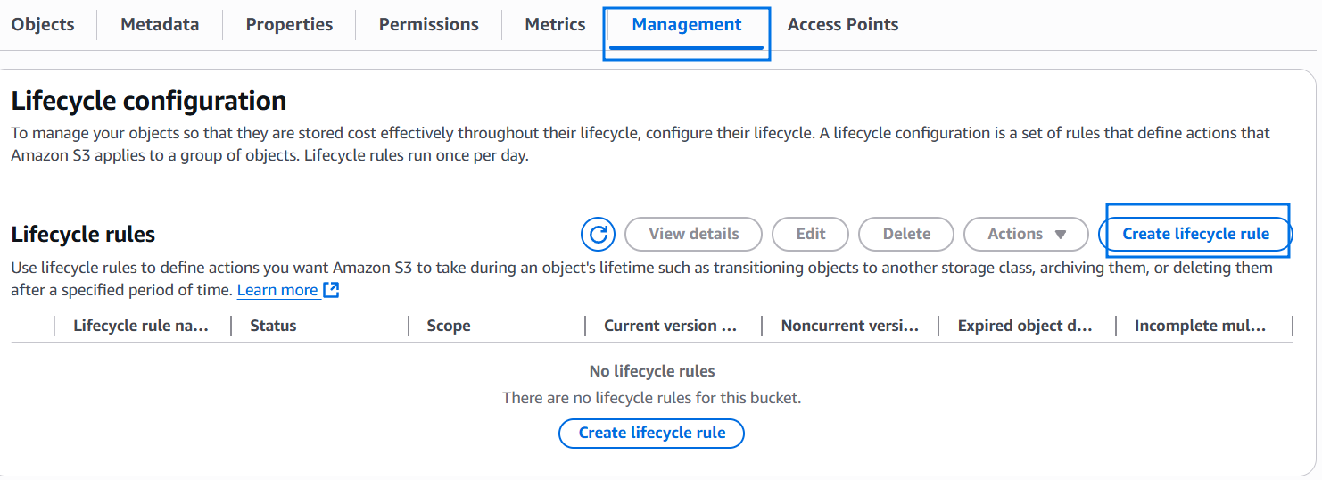Follow the Learn more link

pos(277,290)
